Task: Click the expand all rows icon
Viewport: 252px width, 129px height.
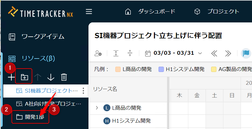Action: (116, 53)
